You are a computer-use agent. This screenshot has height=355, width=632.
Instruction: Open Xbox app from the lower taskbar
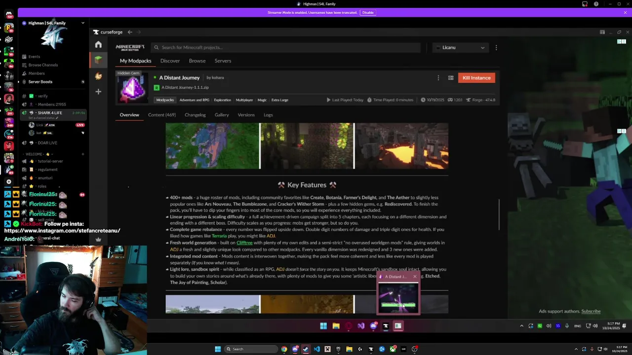pyautogui.click(x=393, y=349)
